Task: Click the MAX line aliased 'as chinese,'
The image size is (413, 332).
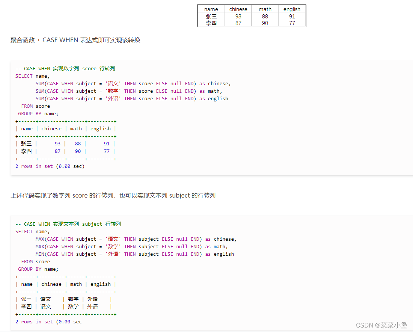Action: point(136,239)
